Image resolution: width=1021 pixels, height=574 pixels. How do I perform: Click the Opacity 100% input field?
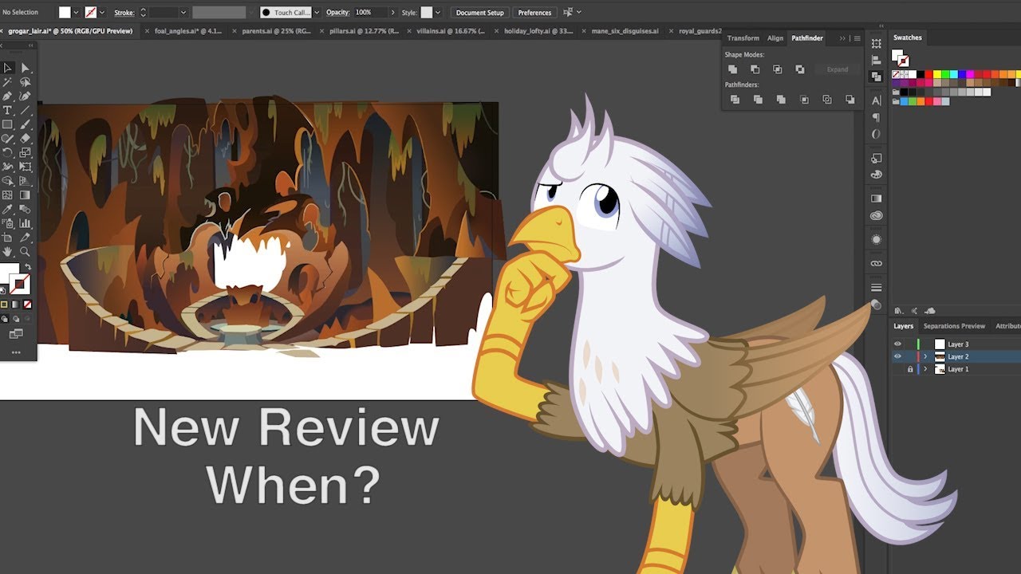pyautogui.click(x=369, y=13)
